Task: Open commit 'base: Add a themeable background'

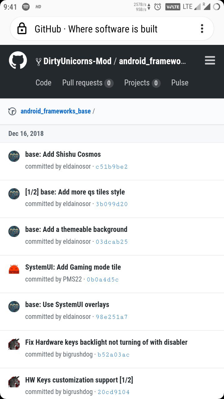Action: click(x=76, y=229)
